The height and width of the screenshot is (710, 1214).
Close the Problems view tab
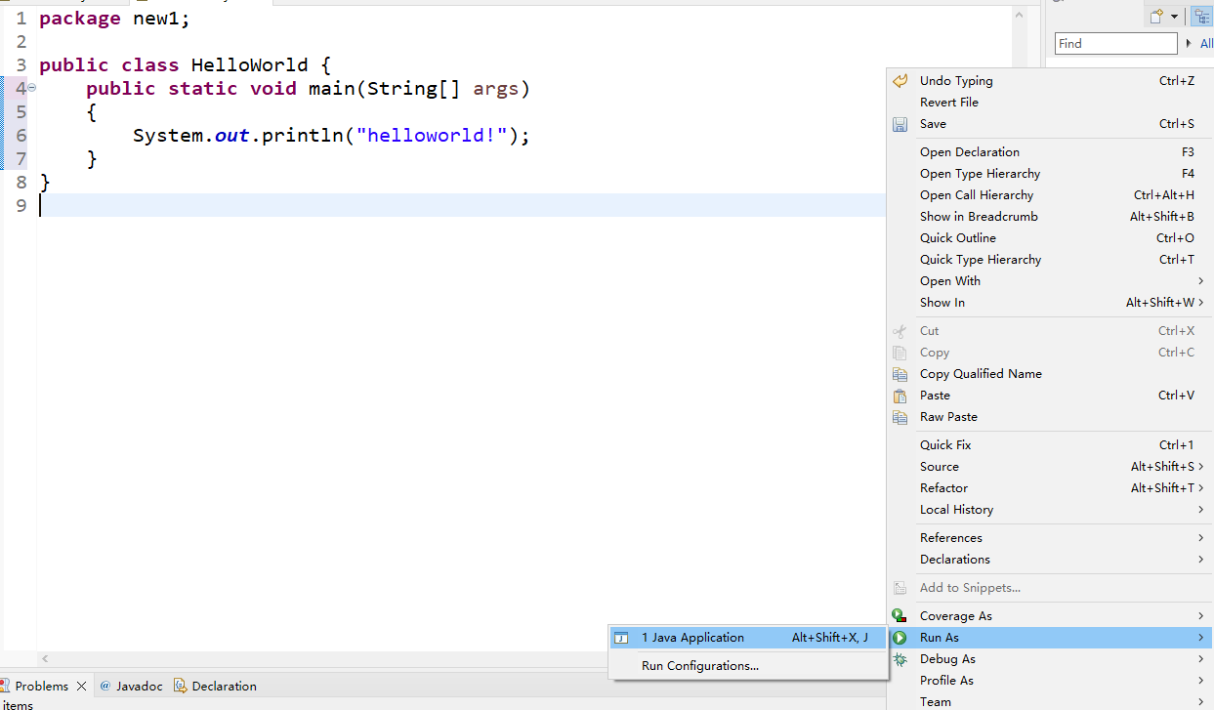pos(81,687)
